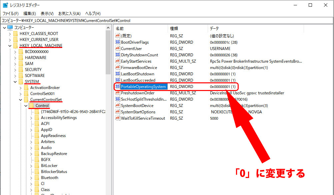This screenshot has width=334, height=195.
Task: Click the SystemStartOptions string icon
Action: click(x=118, y=112)
